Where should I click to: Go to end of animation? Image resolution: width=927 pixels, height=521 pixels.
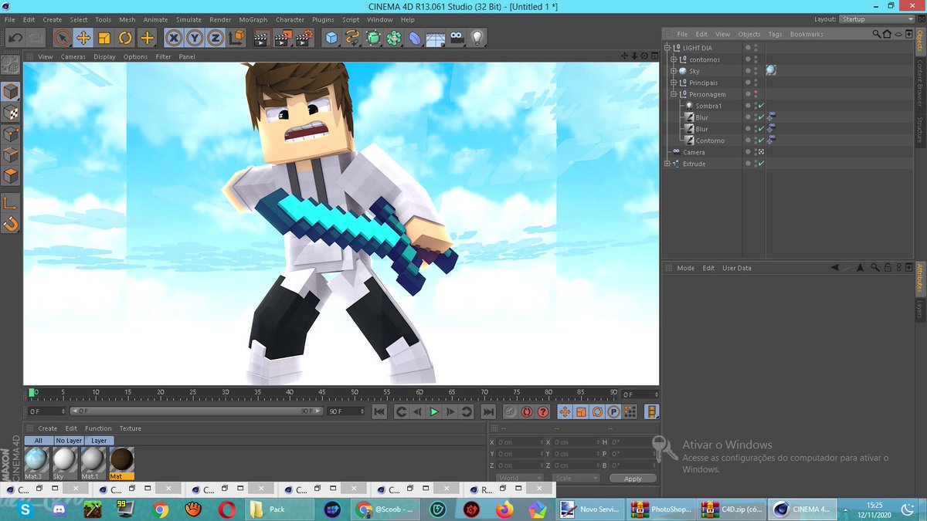click(x=488, y=412)
